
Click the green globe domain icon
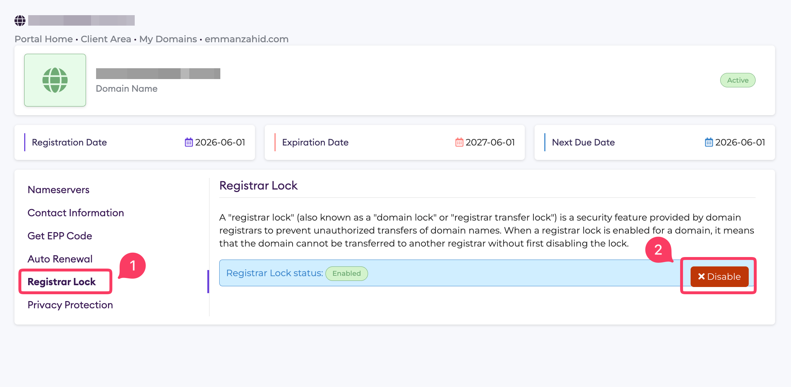pyautogui.click(x=55, y=80)
